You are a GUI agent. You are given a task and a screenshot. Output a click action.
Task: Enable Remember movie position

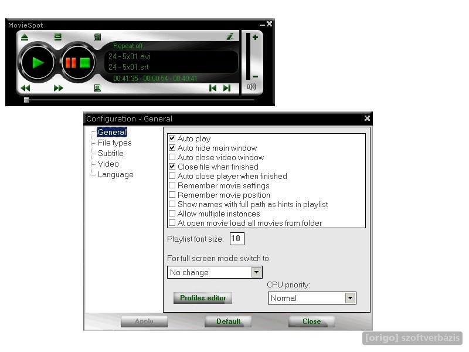coord(172,195)
